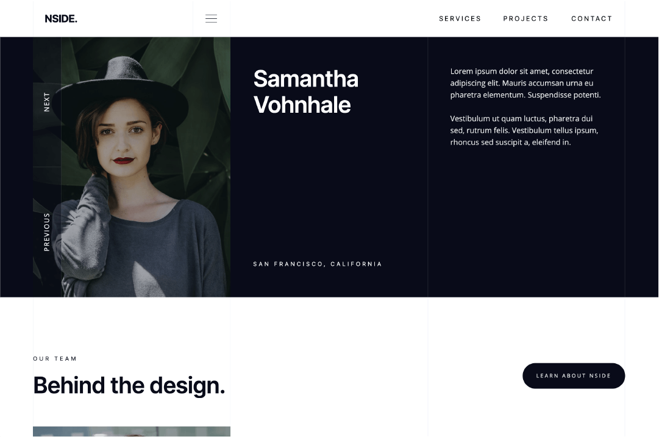The height and width of the screenshot is (437, 659).
Task: Click the Lorem ipsum dolor paragraph
Action: pyautogui.click(x=525, y=83)
